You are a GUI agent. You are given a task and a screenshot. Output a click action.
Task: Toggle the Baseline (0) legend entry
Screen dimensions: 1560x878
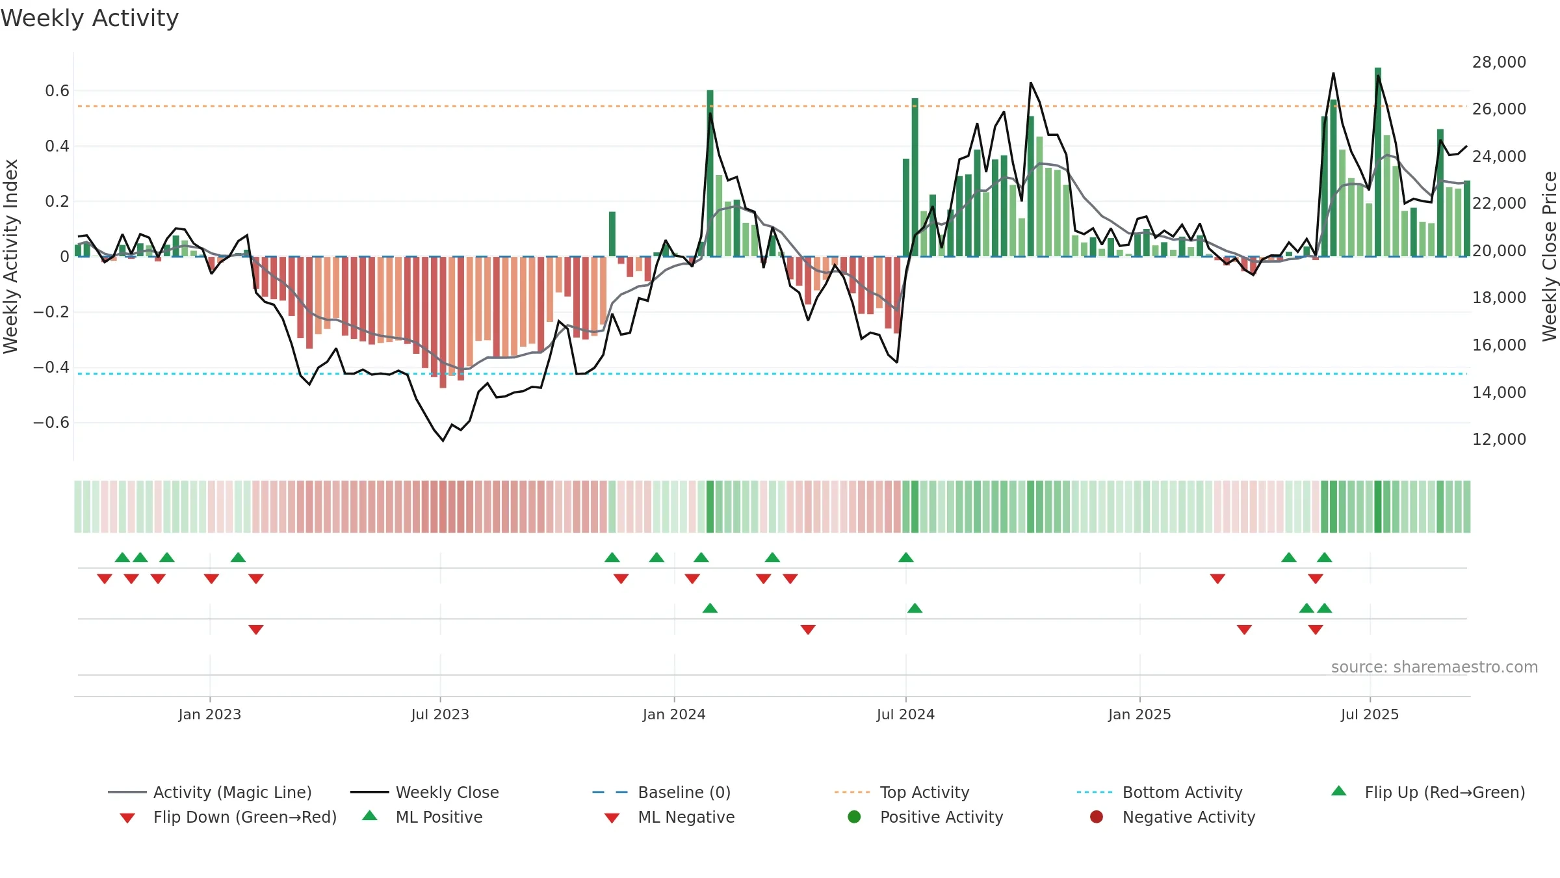coord(662,792)
